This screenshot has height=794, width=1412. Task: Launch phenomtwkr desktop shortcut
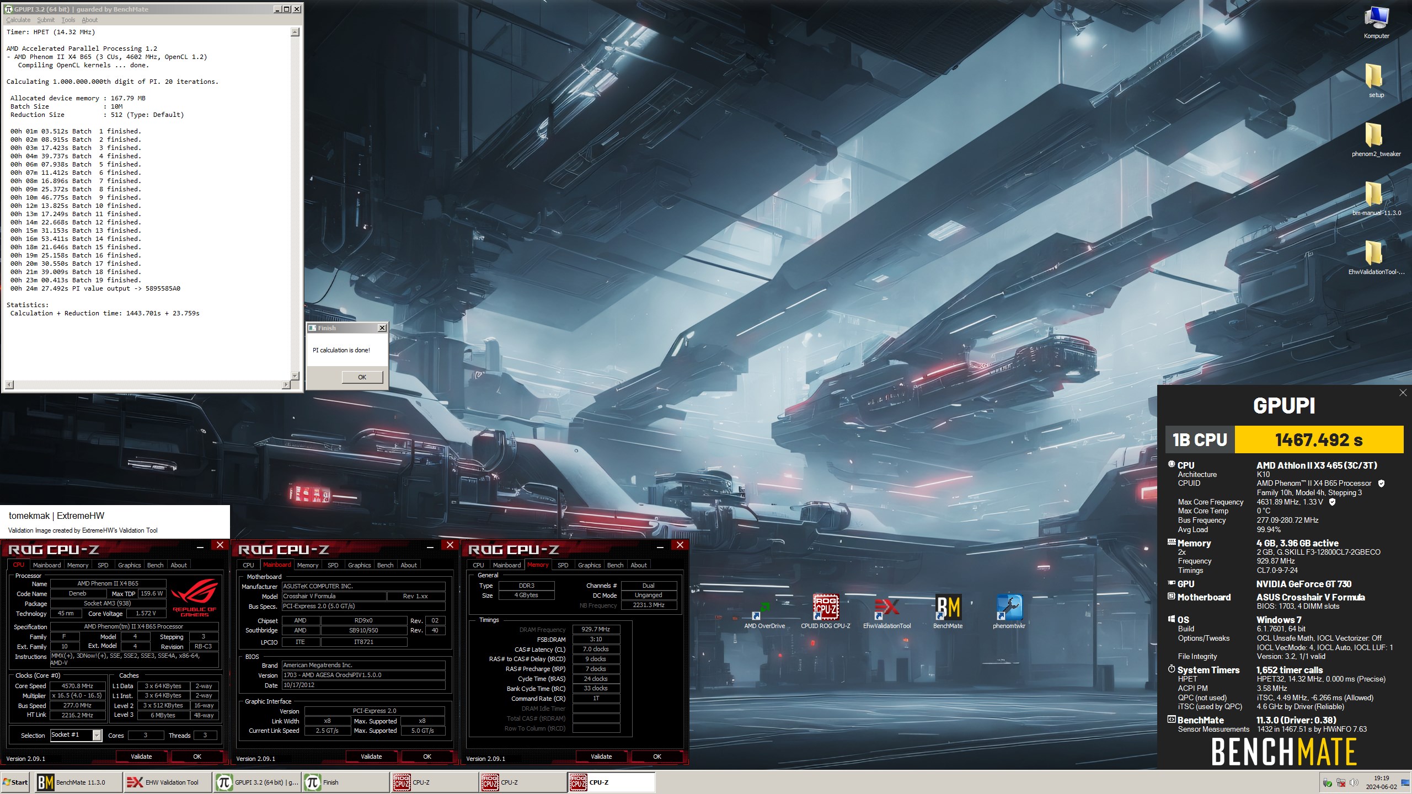(1009, 611)
